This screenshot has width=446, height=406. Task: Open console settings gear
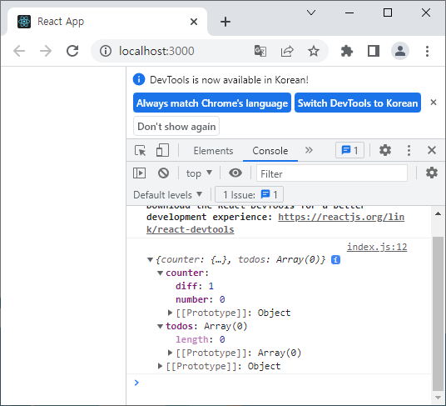click(432, 173)
